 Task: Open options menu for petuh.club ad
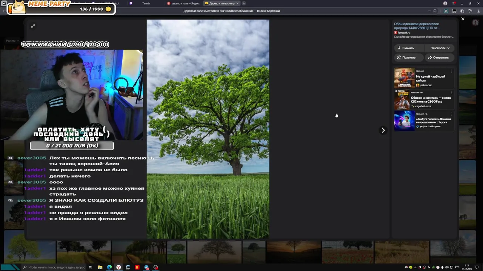(452, 71)
